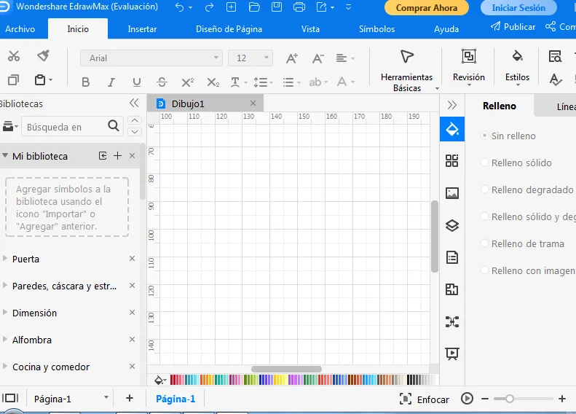Screen dimensions: 576x414
Task: Add a new page with plus button
Action: pos(130,398)
